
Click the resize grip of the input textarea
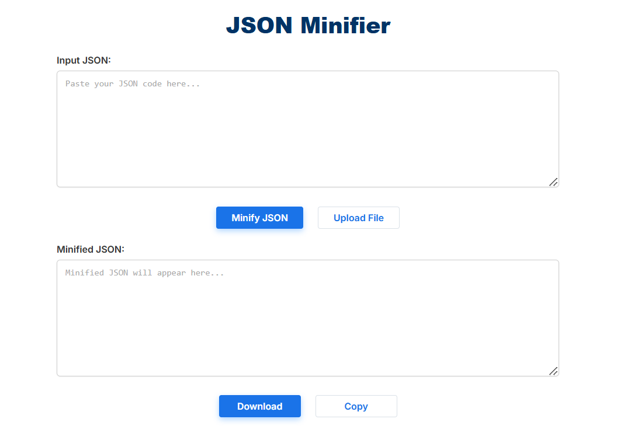[553, 183]
